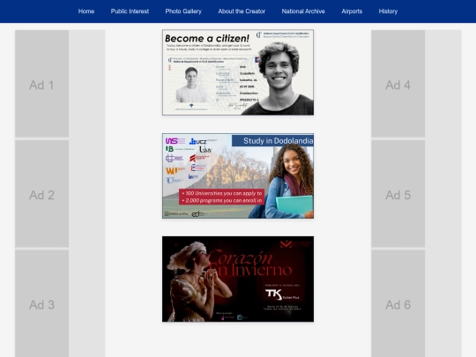
Task: Click the orange W university logo
Action: [x=175, y=171]
